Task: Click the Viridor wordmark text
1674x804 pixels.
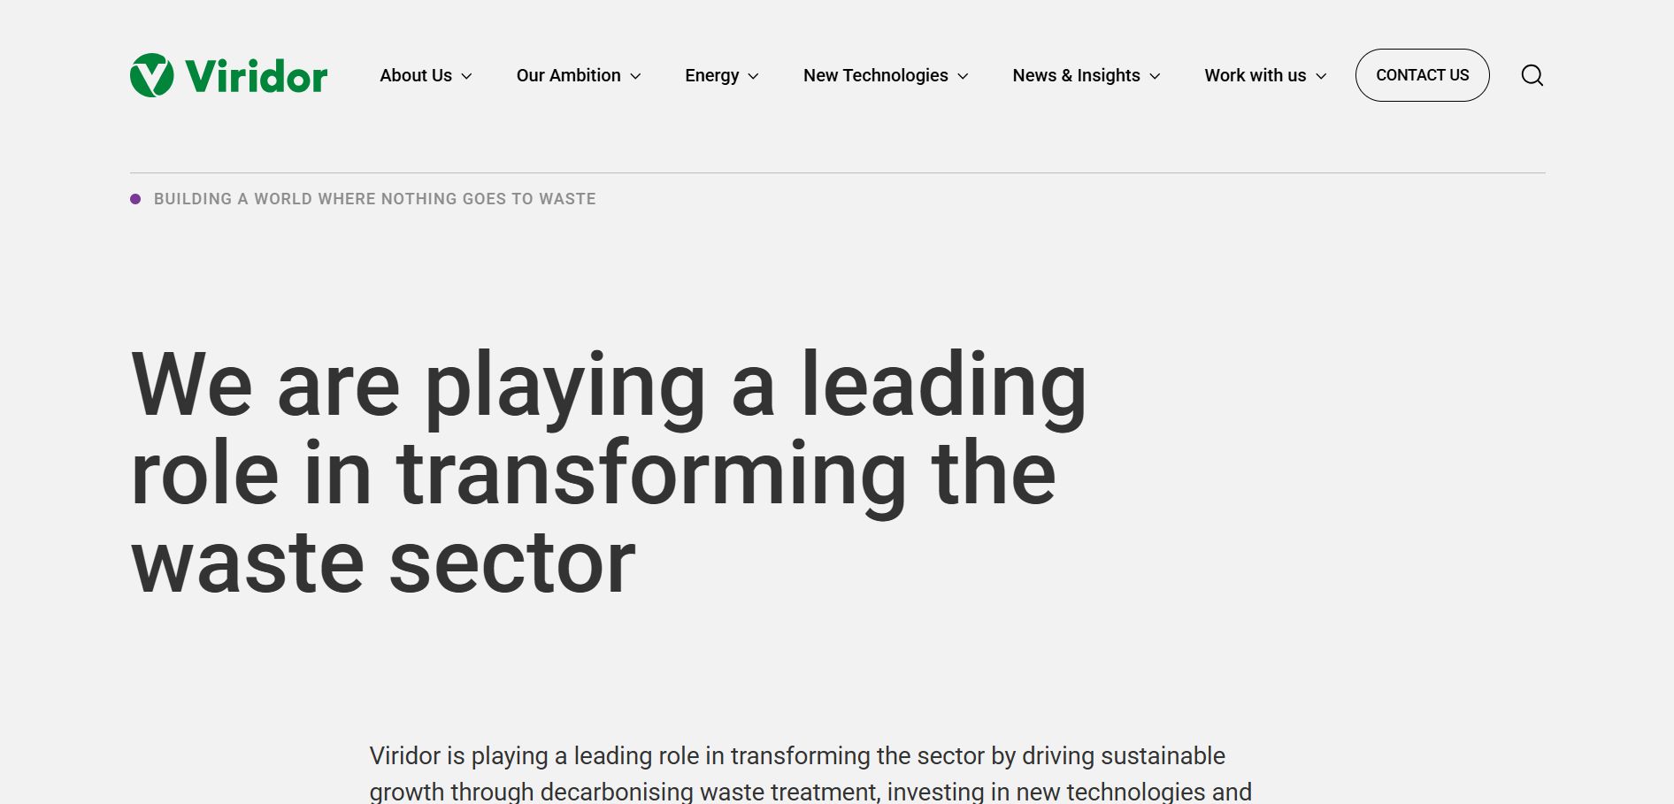Action: coord(257,77)
